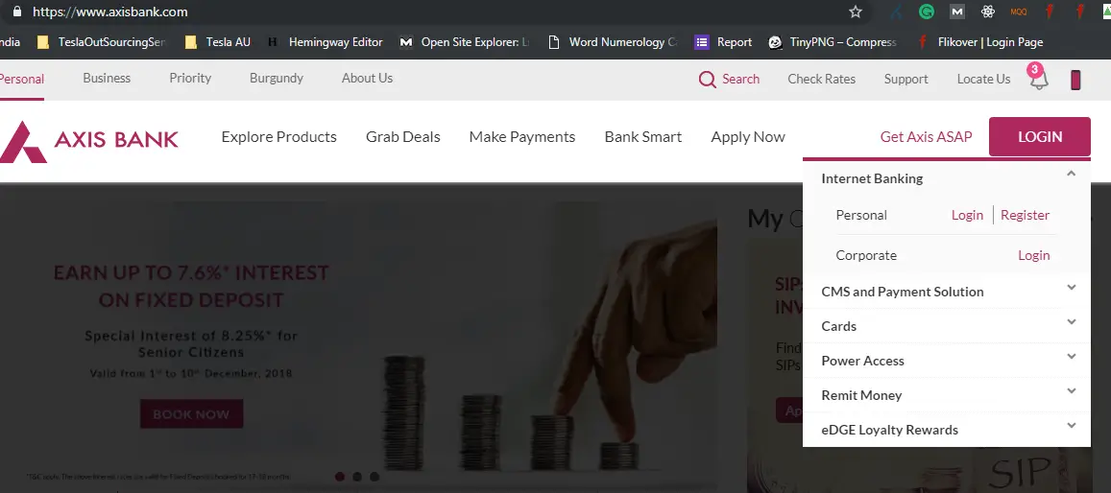1111x493 pixels.
Task: Click the Axis Bank logo
Action: [x=89, y=141]
